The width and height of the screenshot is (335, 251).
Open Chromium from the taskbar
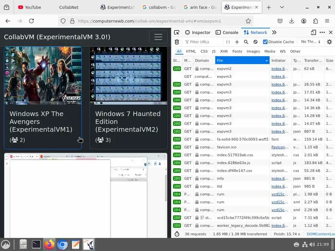(x=62, y=244)
